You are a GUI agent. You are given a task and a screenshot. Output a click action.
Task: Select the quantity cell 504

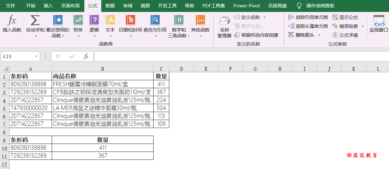pyautogui.click(x=161, y=108)
